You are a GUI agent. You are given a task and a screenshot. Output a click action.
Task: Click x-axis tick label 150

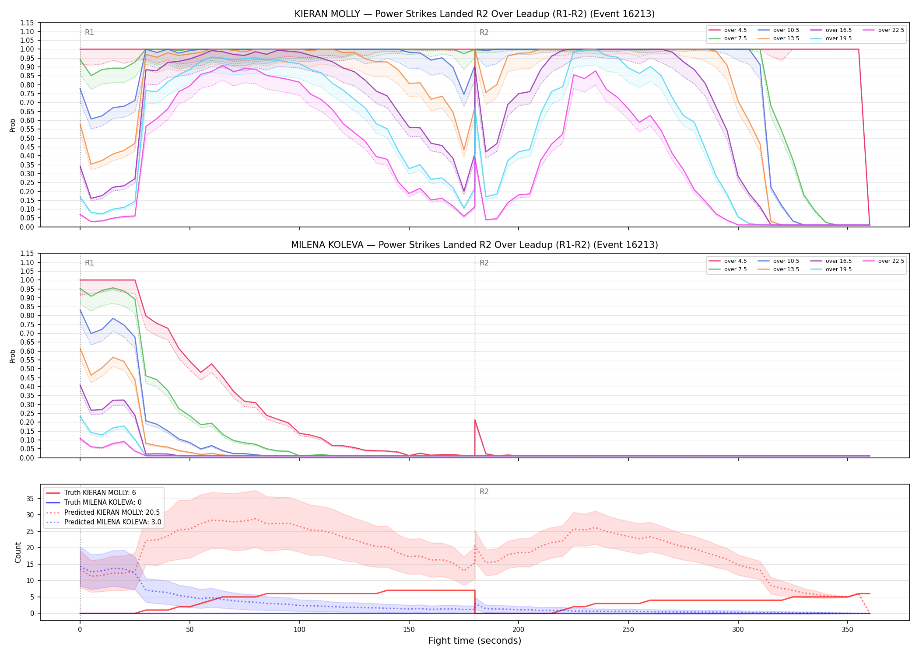(x=409, y=630)
